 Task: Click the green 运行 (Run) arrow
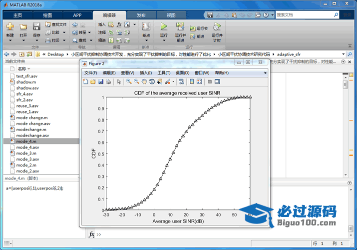(164, 26)
